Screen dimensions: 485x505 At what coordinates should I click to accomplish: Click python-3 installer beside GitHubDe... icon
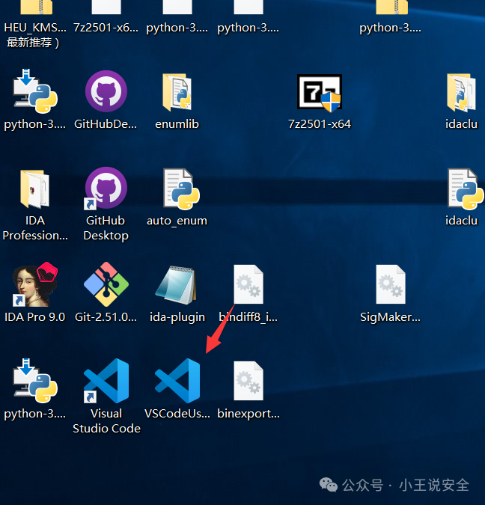click(35, 91)
